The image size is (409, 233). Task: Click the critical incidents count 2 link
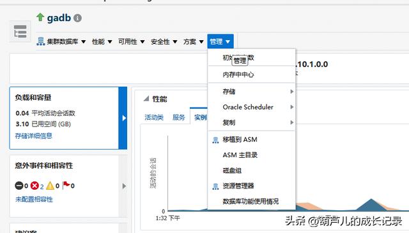pyautogui.click(x=42, y=187)
